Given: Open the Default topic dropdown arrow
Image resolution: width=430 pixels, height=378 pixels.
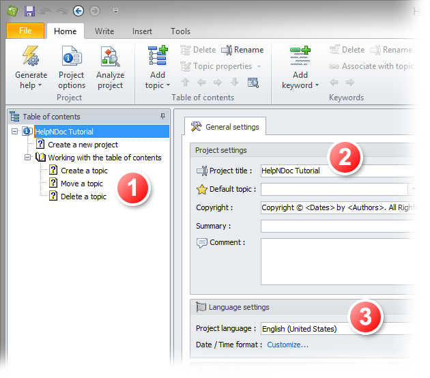Looking at the screenshot, I should coord(413,189).
